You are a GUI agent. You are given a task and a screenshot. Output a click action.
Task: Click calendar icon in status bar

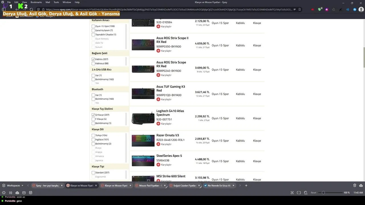31,193
